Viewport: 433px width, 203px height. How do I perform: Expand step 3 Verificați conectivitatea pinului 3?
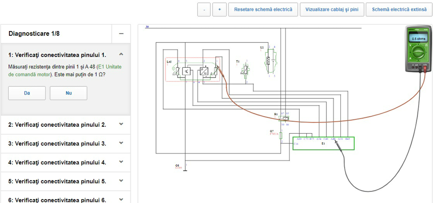[121, 144]
